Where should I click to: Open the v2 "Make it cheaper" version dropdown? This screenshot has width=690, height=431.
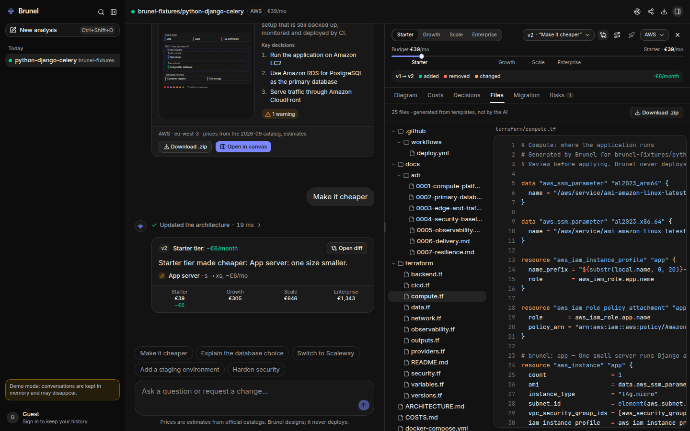pyautogui.click(x=558, y=35)
